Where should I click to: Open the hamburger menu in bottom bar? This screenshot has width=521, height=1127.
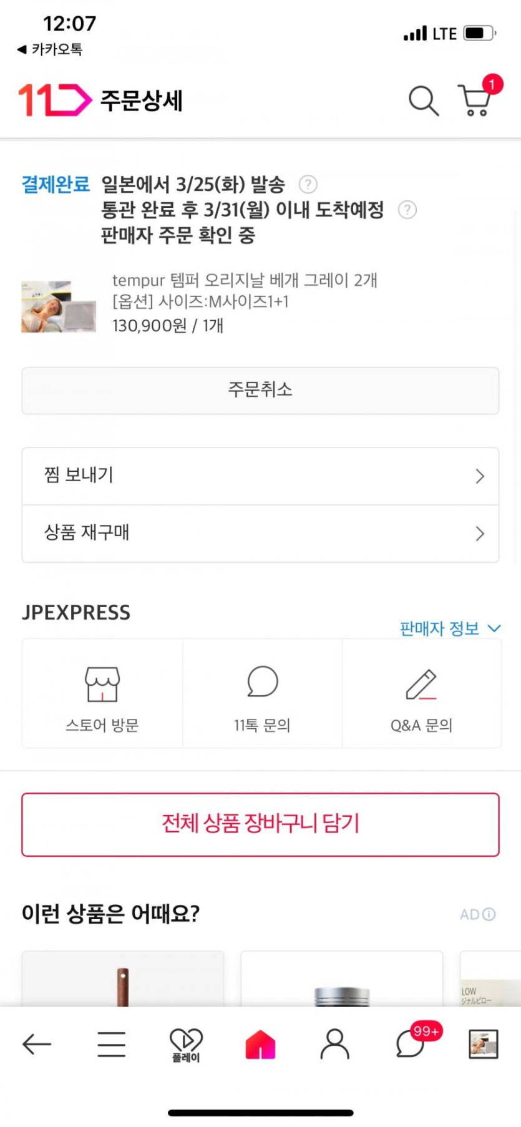[112, 1044]
